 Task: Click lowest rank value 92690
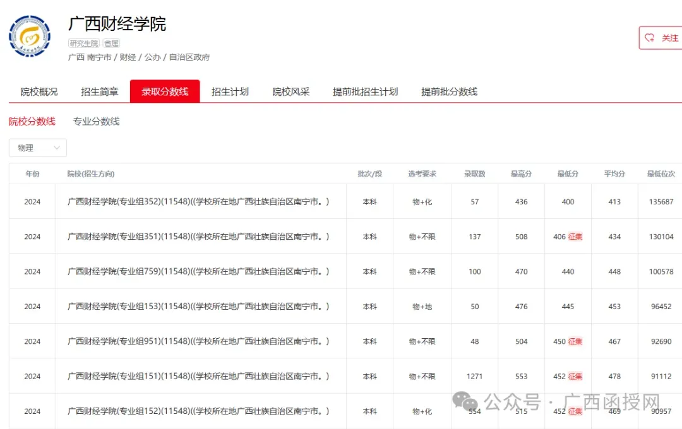pos(661,342)
